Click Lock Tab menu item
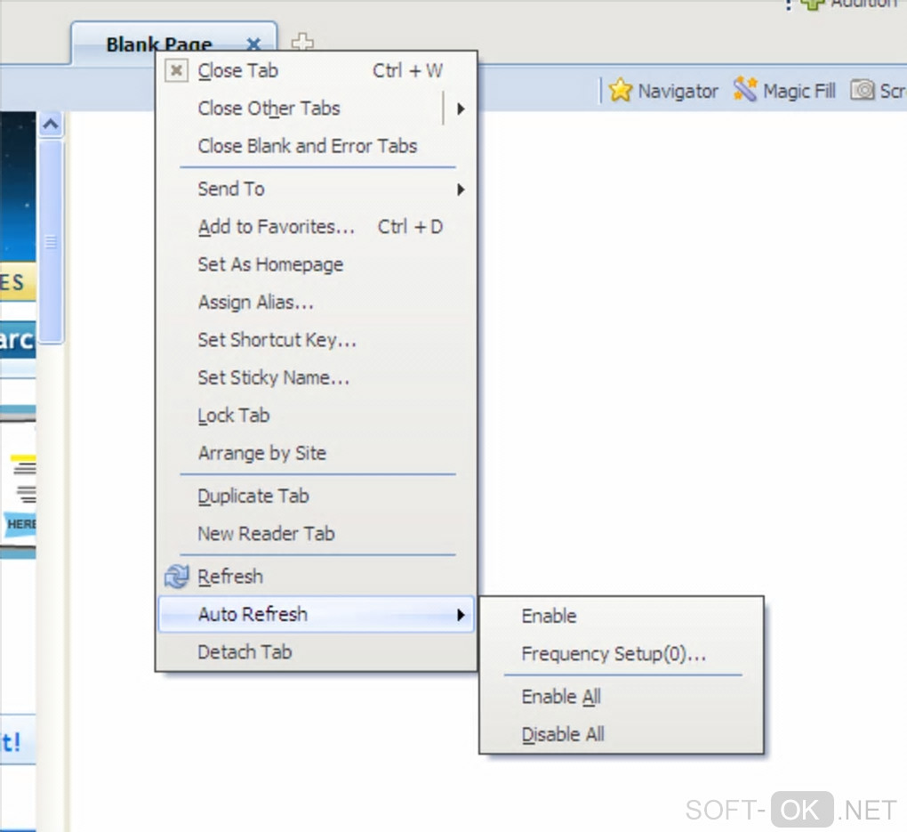This screenshot has height=832, width=907. 316,416
